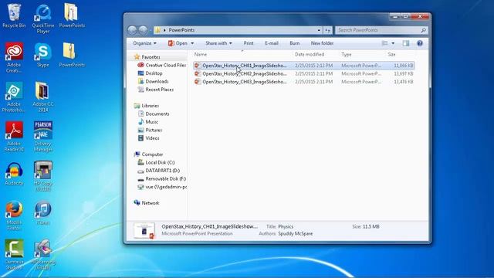This screenshot has width=494, height=278.
Task: Open Documents library
Action: coord(154,114)
